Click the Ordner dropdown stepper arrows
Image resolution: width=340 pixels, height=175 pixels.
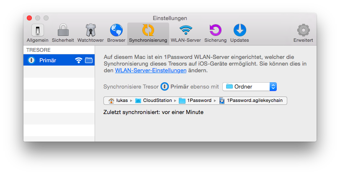[x=273, y=87]
